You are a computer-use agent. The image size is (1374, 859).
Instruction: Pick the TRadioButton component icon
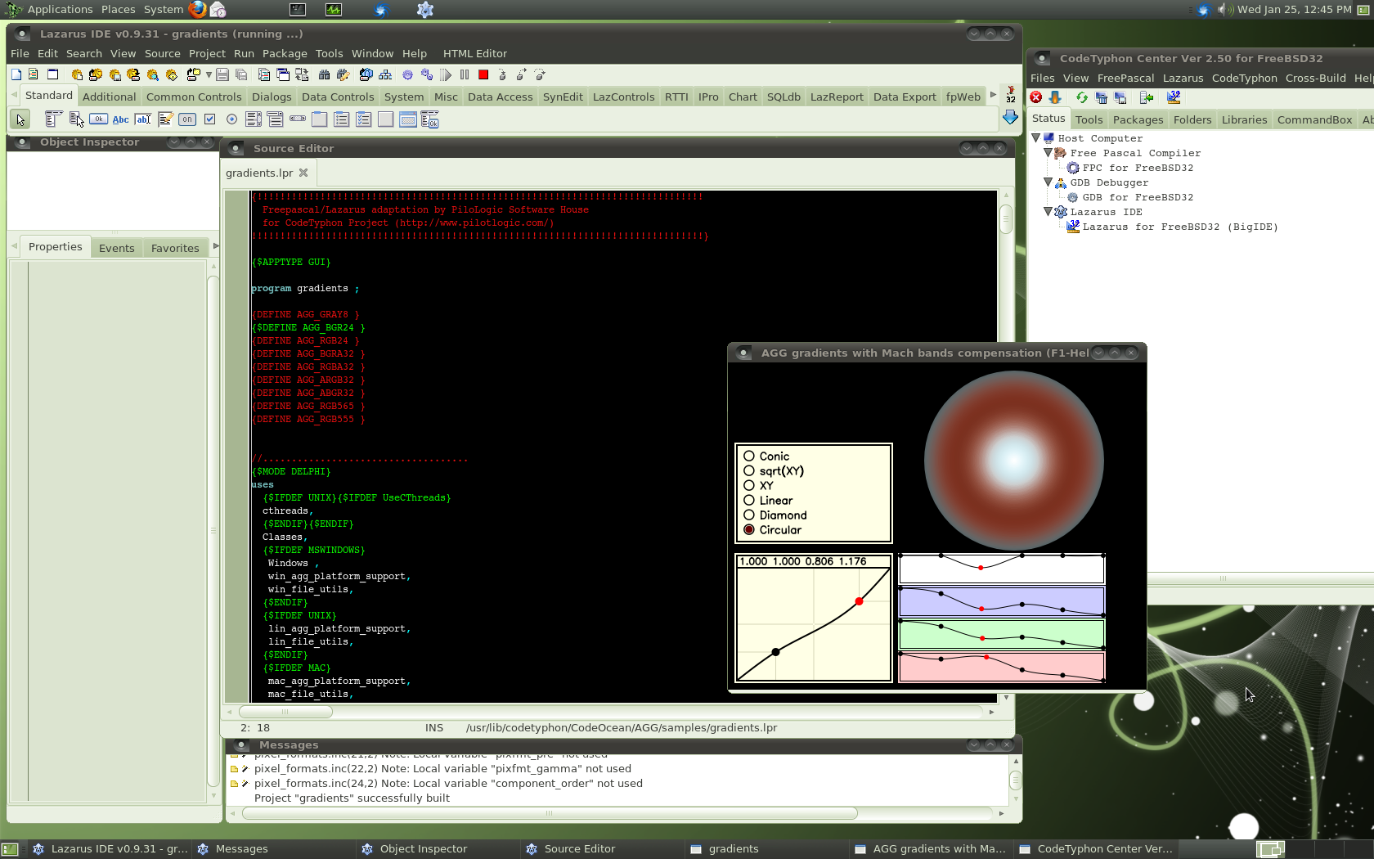231,119
